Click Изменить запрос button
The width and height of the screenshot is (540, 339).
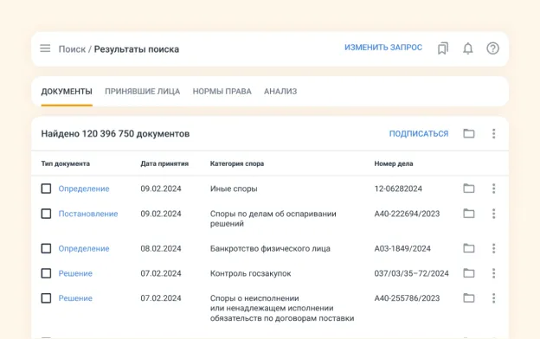pos(383,48)
